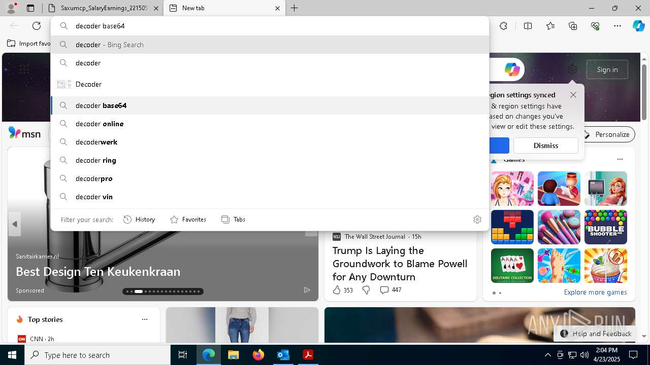Open Trump Powell Wall Street Journal article
650x365 pixels.
[x=400, y=264]
